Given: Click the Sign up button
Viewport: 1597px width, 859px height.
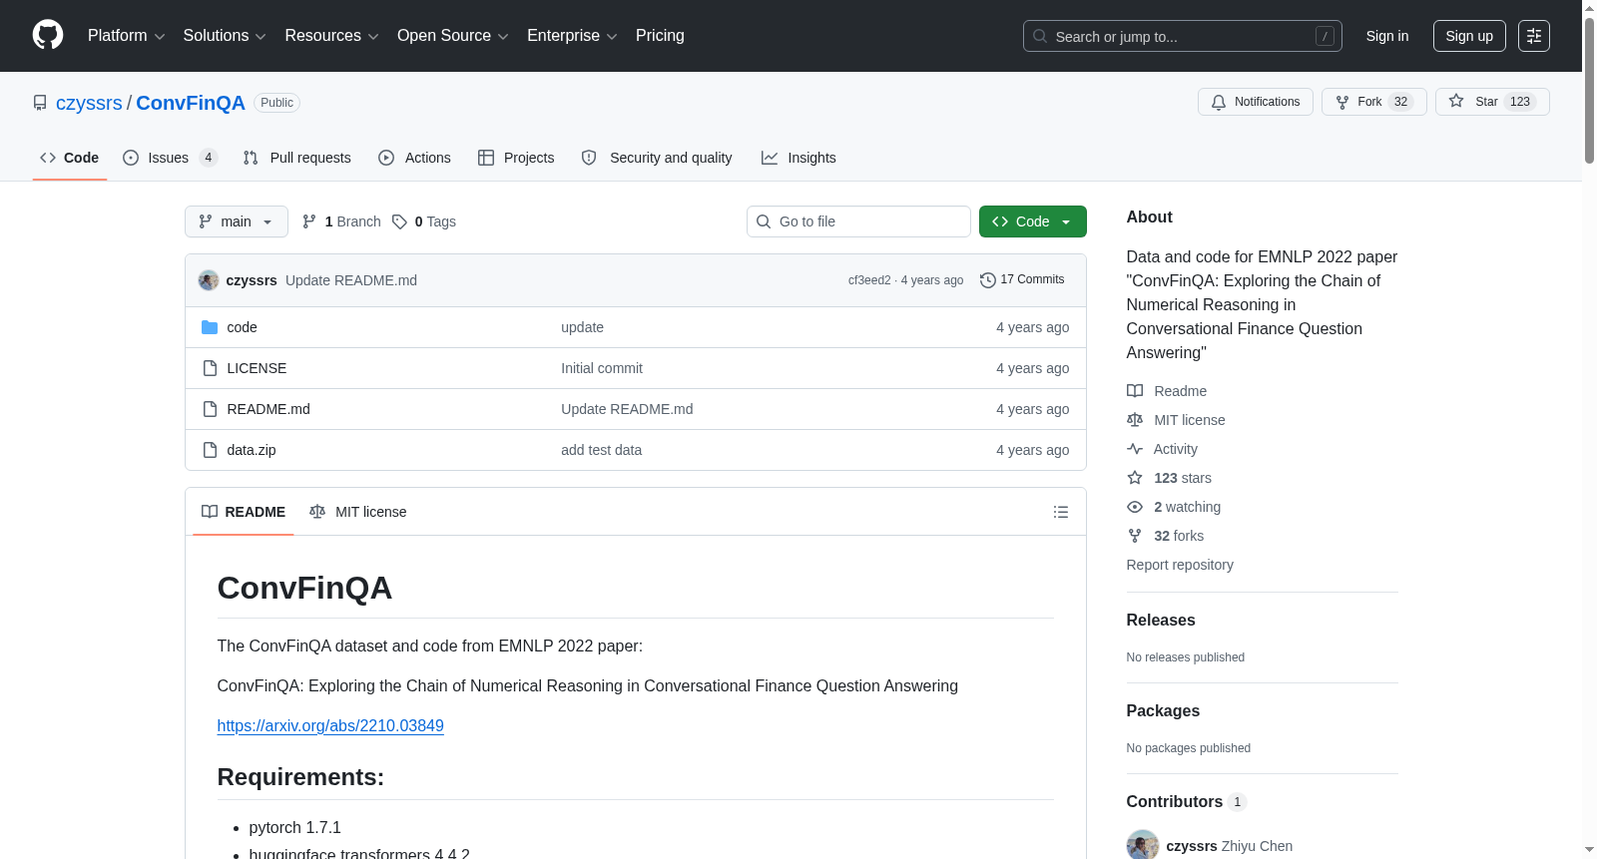Looking at the screenshot, I should [1469, 36].
